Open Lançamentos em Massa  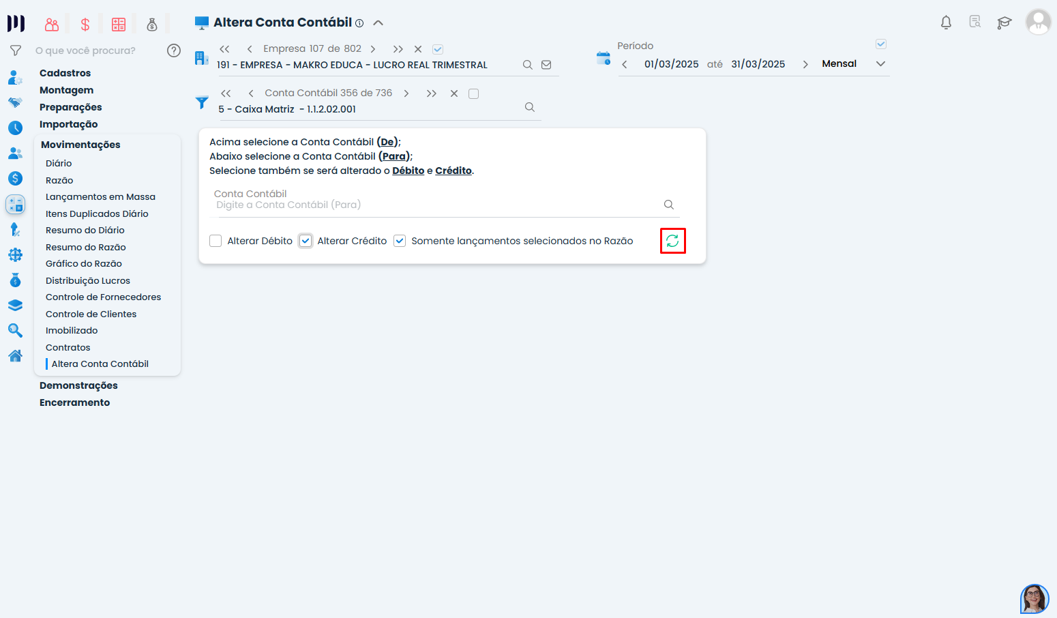click(100, 197)
